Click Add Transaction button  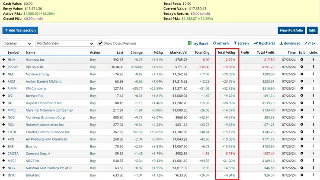[x=20, y=30]
